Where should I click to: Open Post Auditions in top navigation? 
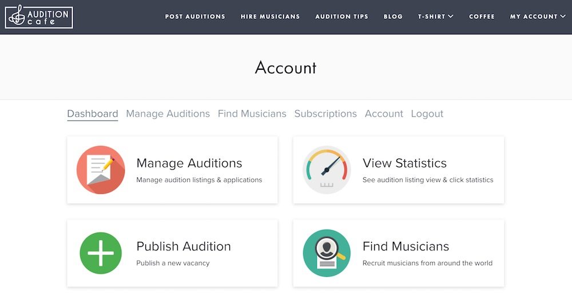click(195, 17)
